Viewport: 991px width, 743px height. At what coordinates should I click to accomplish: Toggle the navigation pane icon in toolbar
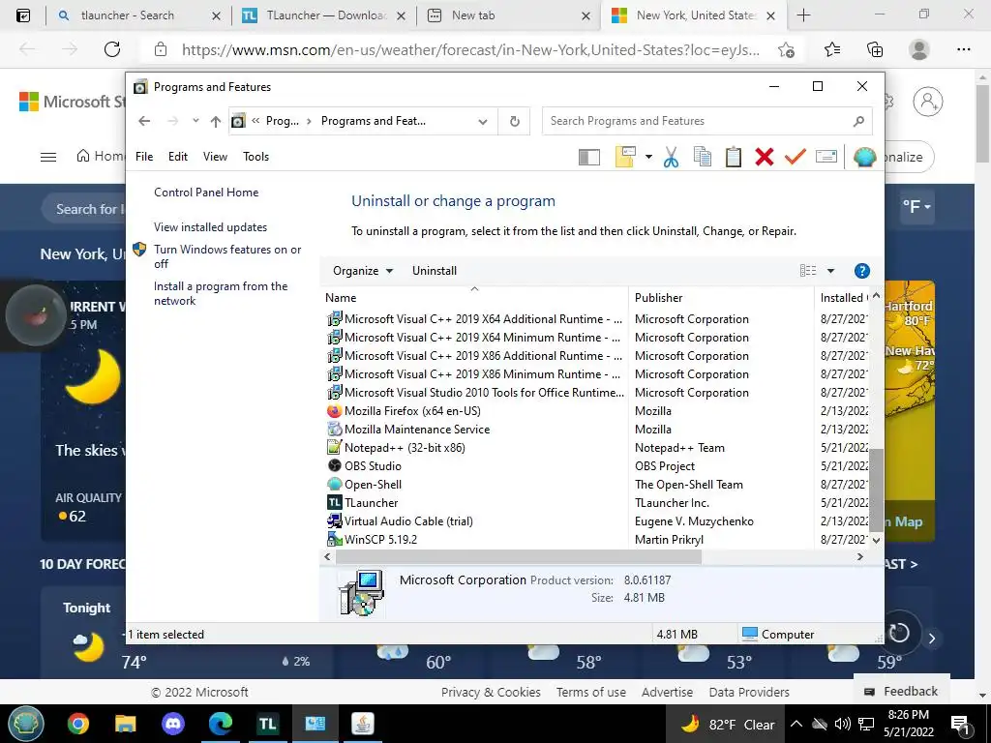click(x=589, y=157)
